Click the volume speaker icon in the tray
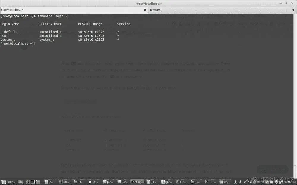The image size is (297, 185). [x=250, y=182]
